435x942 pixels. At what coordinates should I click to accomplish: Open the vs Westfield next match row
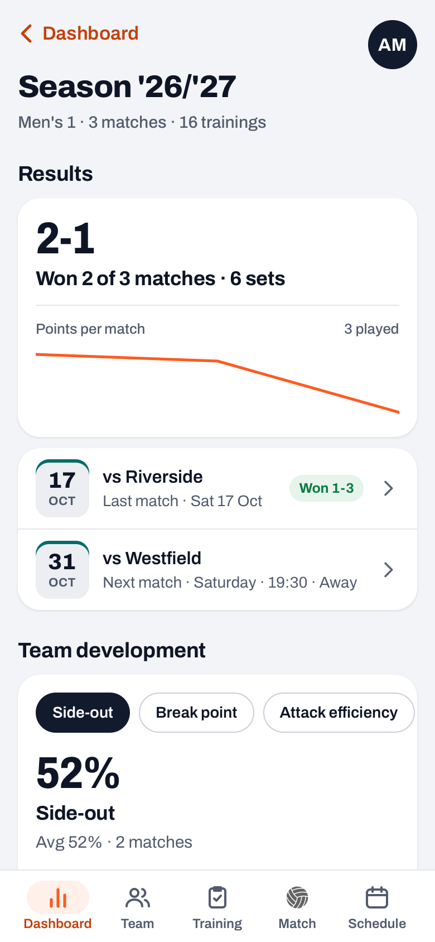(x=217, y=570)
